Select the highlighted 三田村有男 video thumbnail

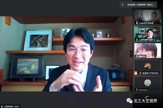coord(148,34)
